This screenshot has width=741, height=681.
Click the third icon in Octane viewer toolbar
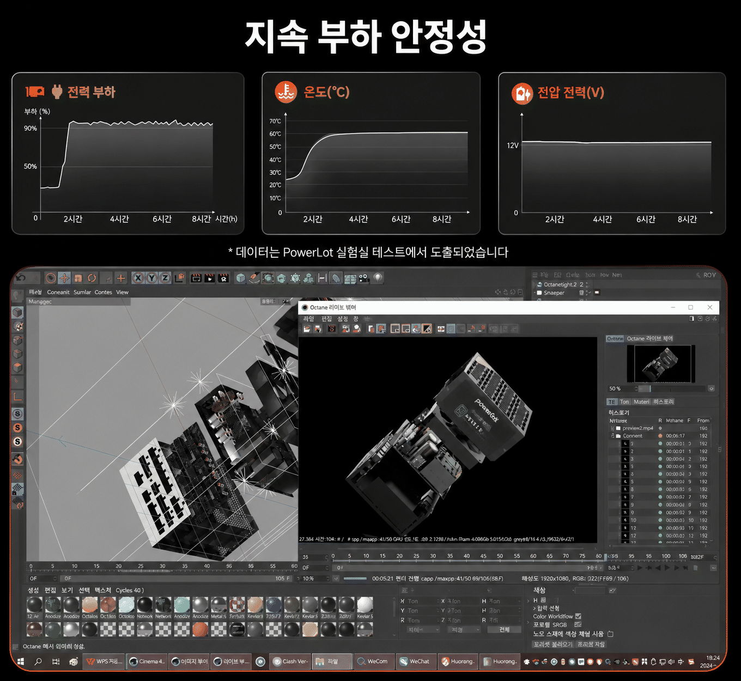click(331, 329)
